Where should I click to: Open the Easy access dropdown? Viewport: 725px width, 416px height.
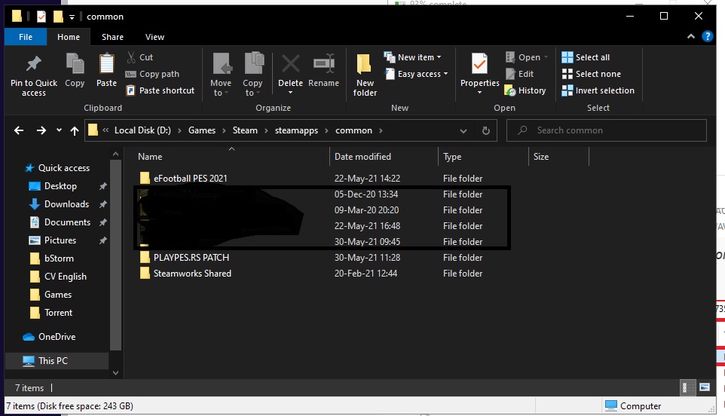pyautogui.click(x=416, y=74)
